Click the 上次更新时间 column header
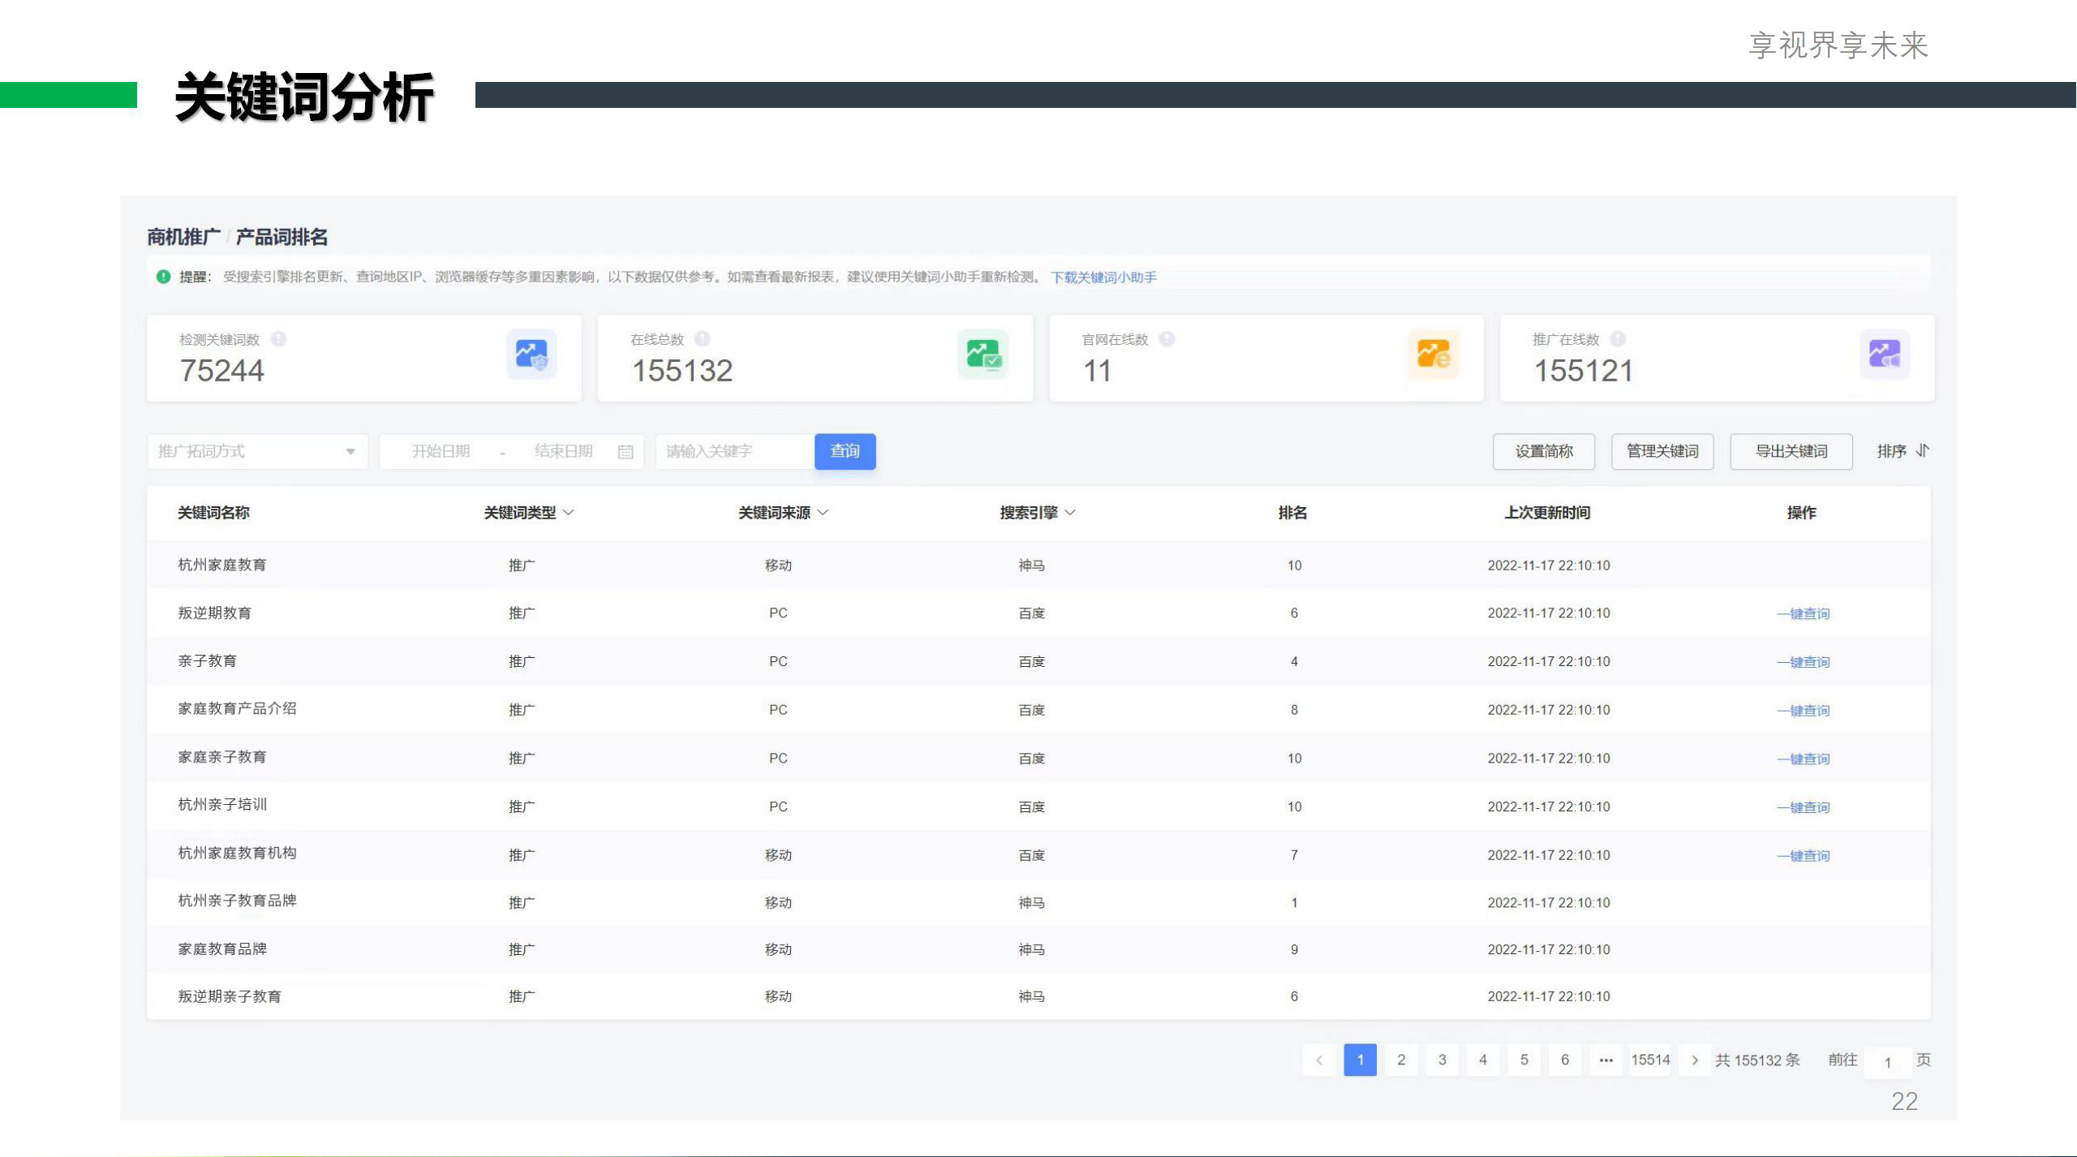2077x1157 pixels. pos(1547,513)
